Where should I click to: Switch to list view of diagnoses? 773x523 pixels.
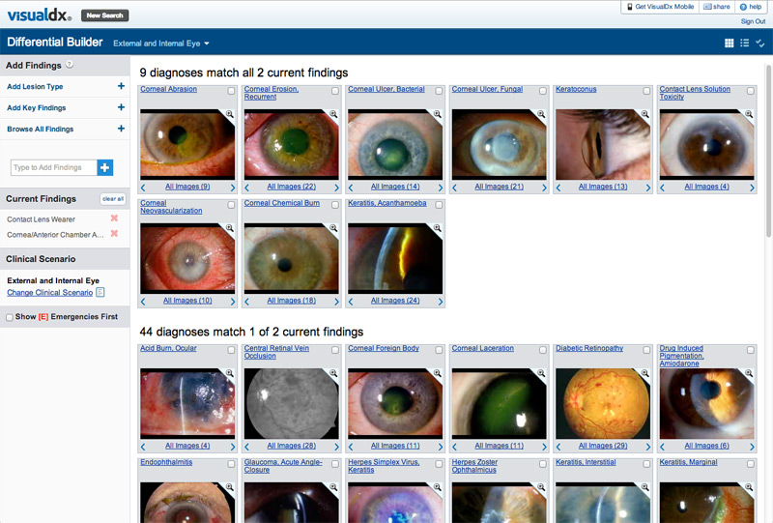tap(745, 44)
